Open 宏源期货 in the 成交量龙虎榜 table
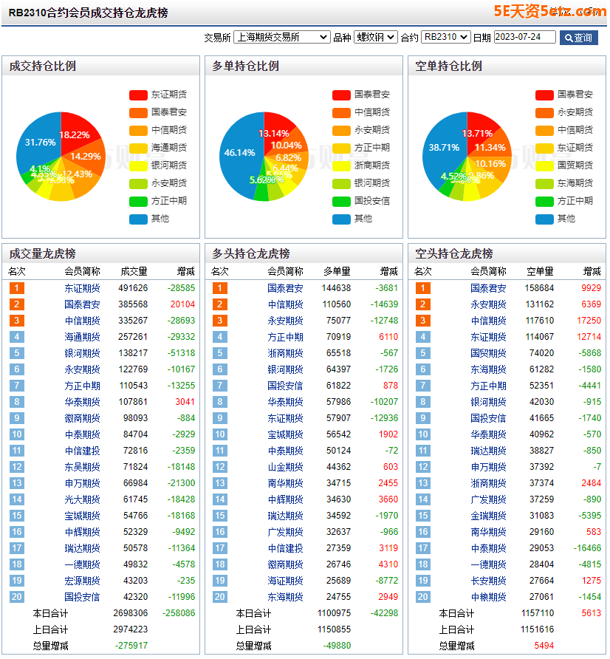Screen dimensions: 610x659 click(x=82, y=581)
